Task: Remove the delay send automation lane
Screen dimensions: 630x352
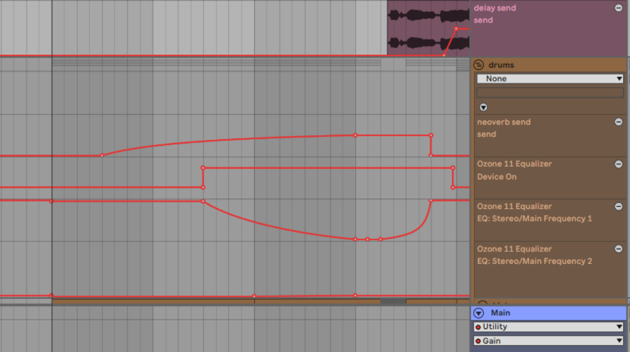Action: point(618,8)
